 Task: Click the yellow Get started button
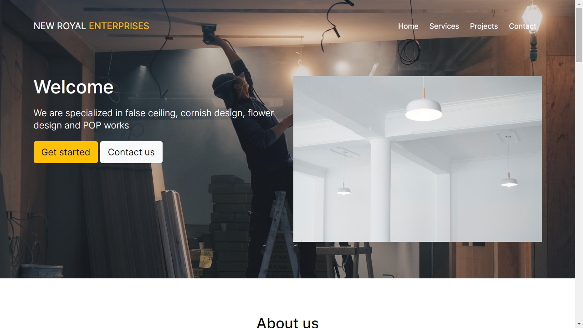coord(66,152)
